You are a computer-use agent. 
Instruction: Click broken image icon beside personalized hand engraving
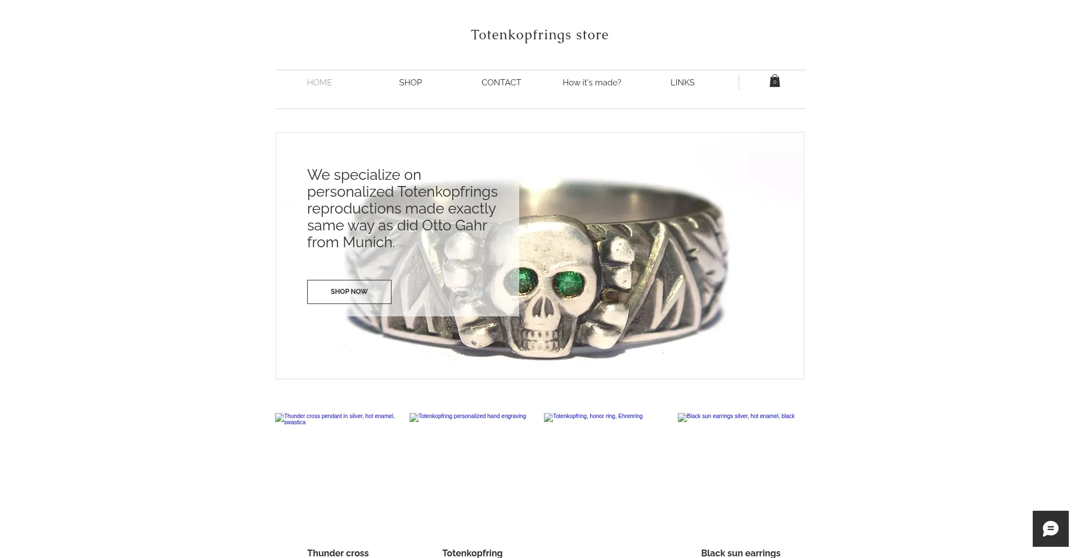(413, 418)
